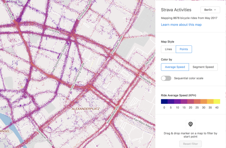
Task: Click the yellow 40 KPH swatch
Action: tap(217, 101)
